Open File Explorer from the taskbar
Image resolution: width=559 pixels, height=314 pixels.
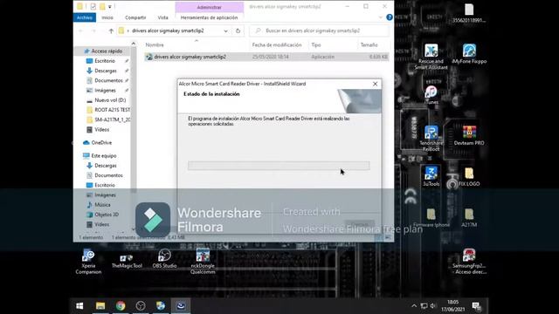point(100,306)
